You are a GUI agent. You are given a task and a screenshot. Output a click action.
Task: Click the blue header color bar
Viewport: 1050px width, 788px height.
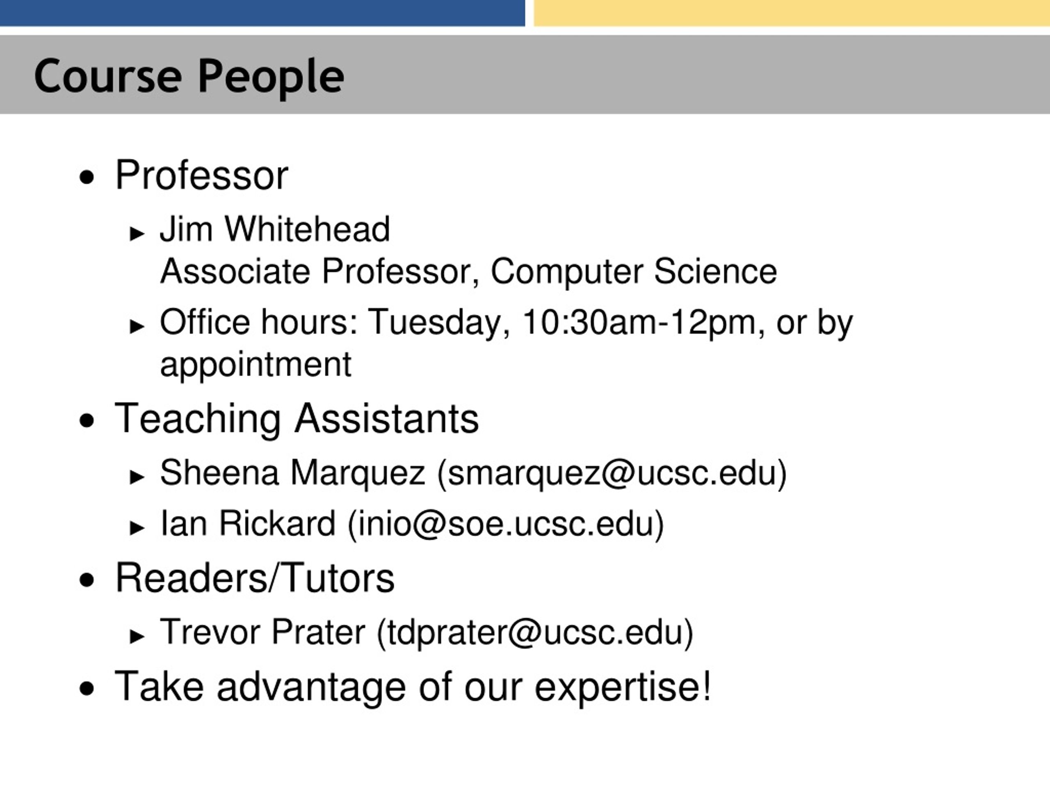(262, 13)
